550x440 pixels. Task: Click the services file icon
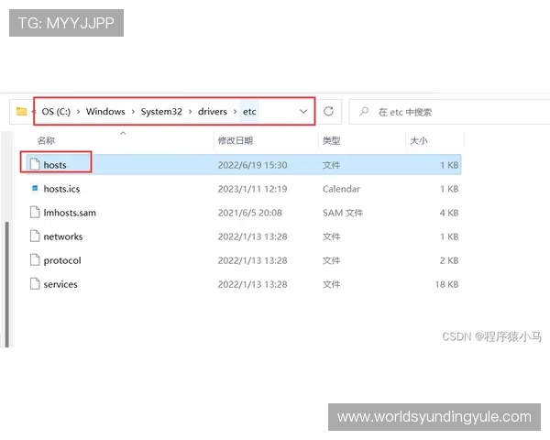[35, 284]
